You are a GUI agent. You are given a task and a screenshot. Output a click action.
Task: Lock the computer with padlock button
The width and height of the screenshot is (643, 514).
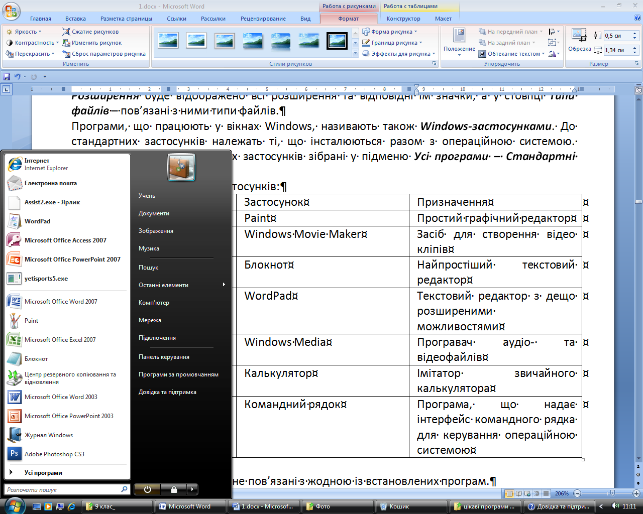pos(173,489)
